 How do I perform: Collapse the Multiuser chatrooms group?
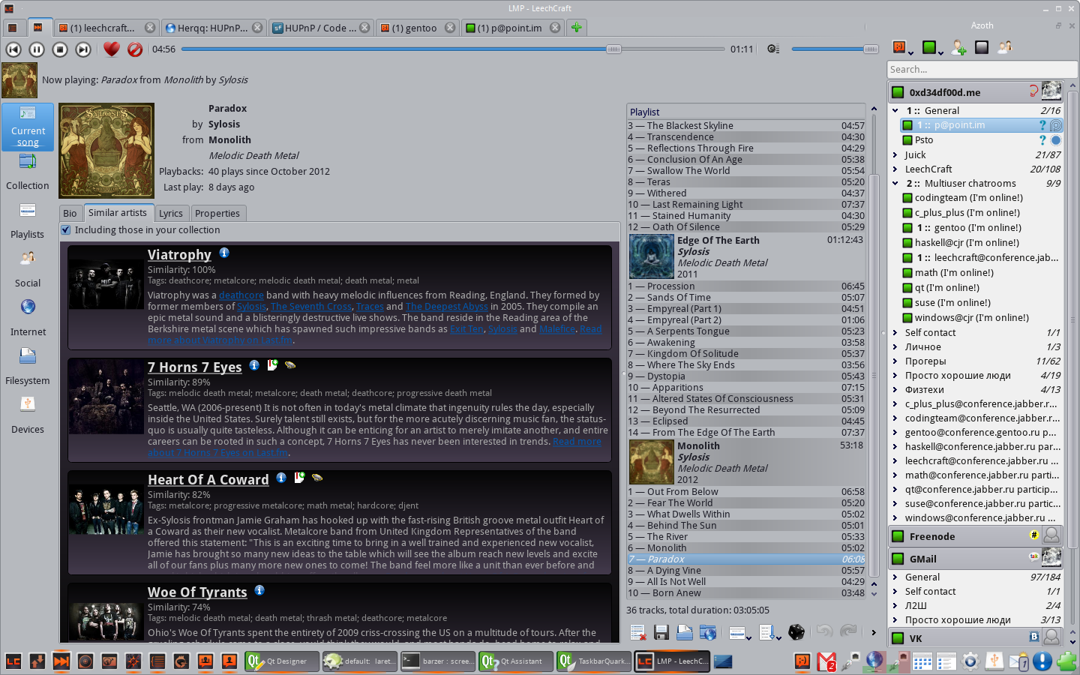(895, 183)
